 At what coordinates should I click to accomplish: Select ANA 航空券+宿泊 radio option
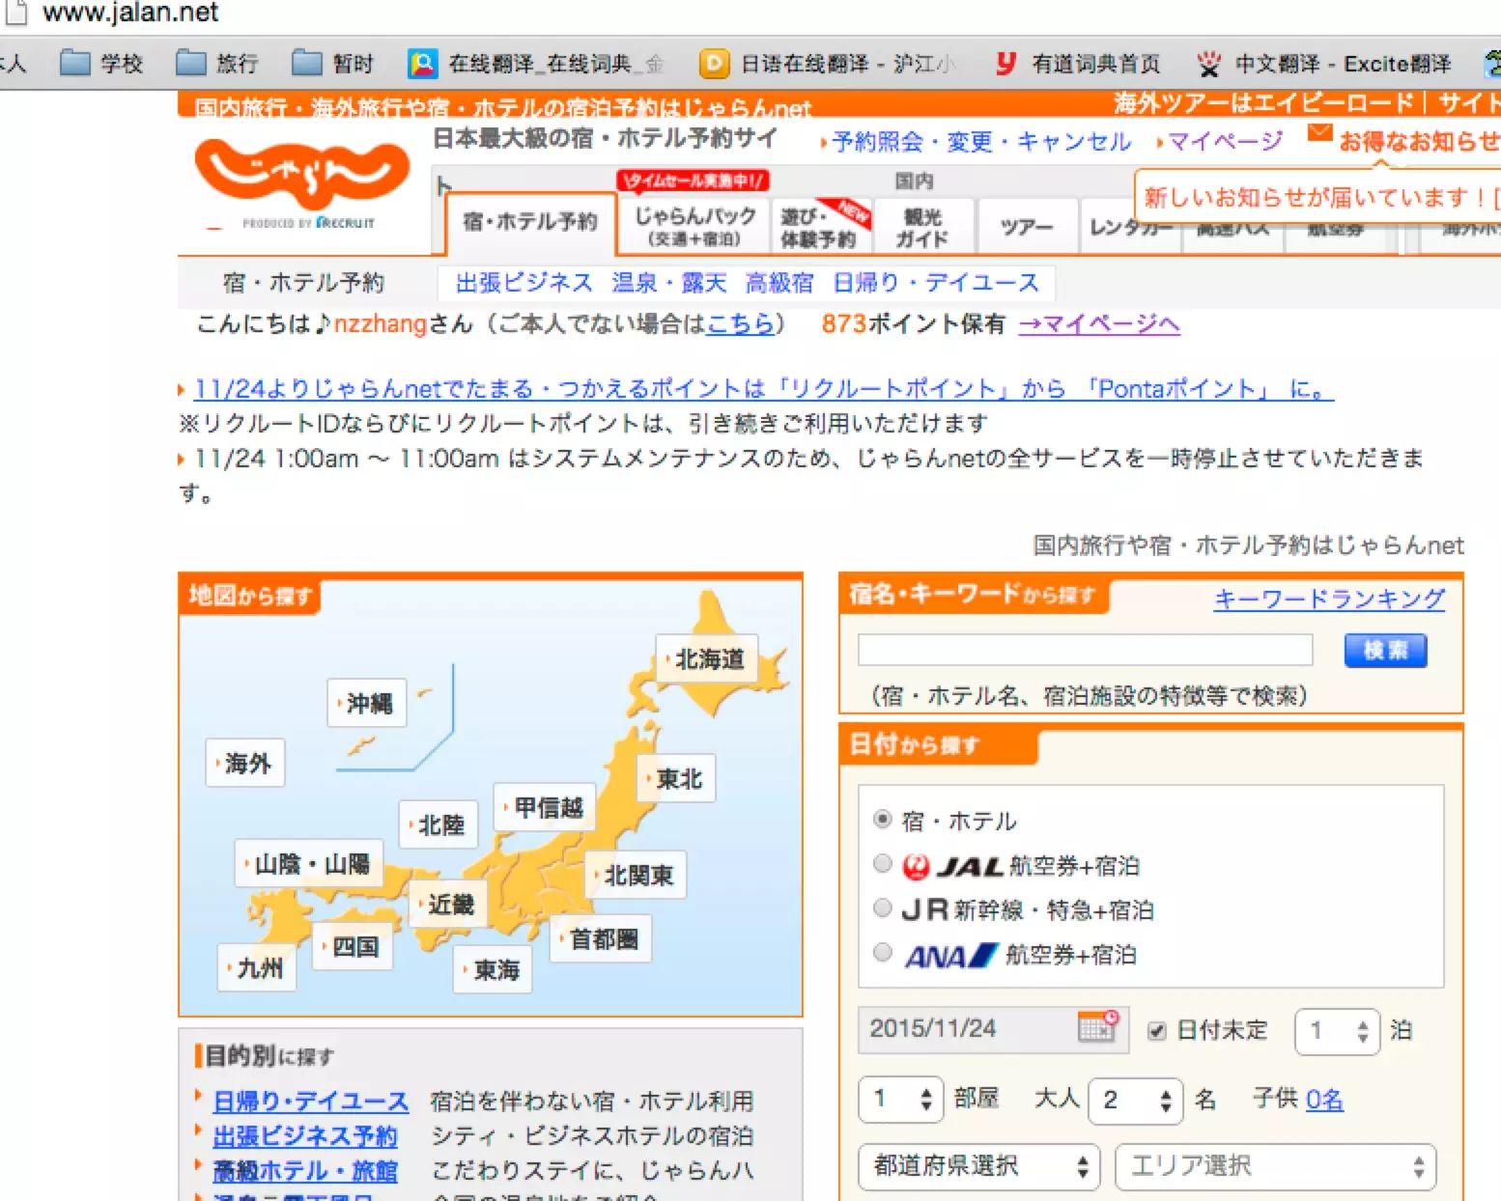[882, 953]
